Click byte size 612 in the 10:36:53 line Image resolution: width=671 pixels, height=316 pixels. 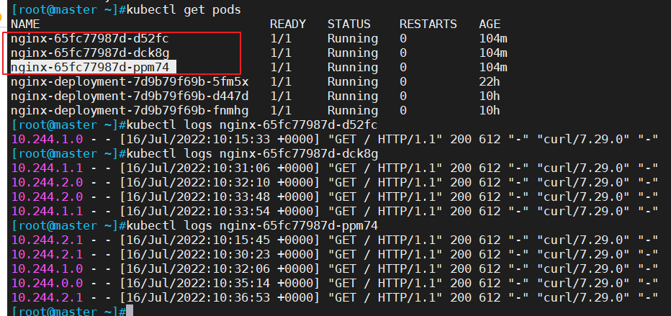[x=490, y=297]
